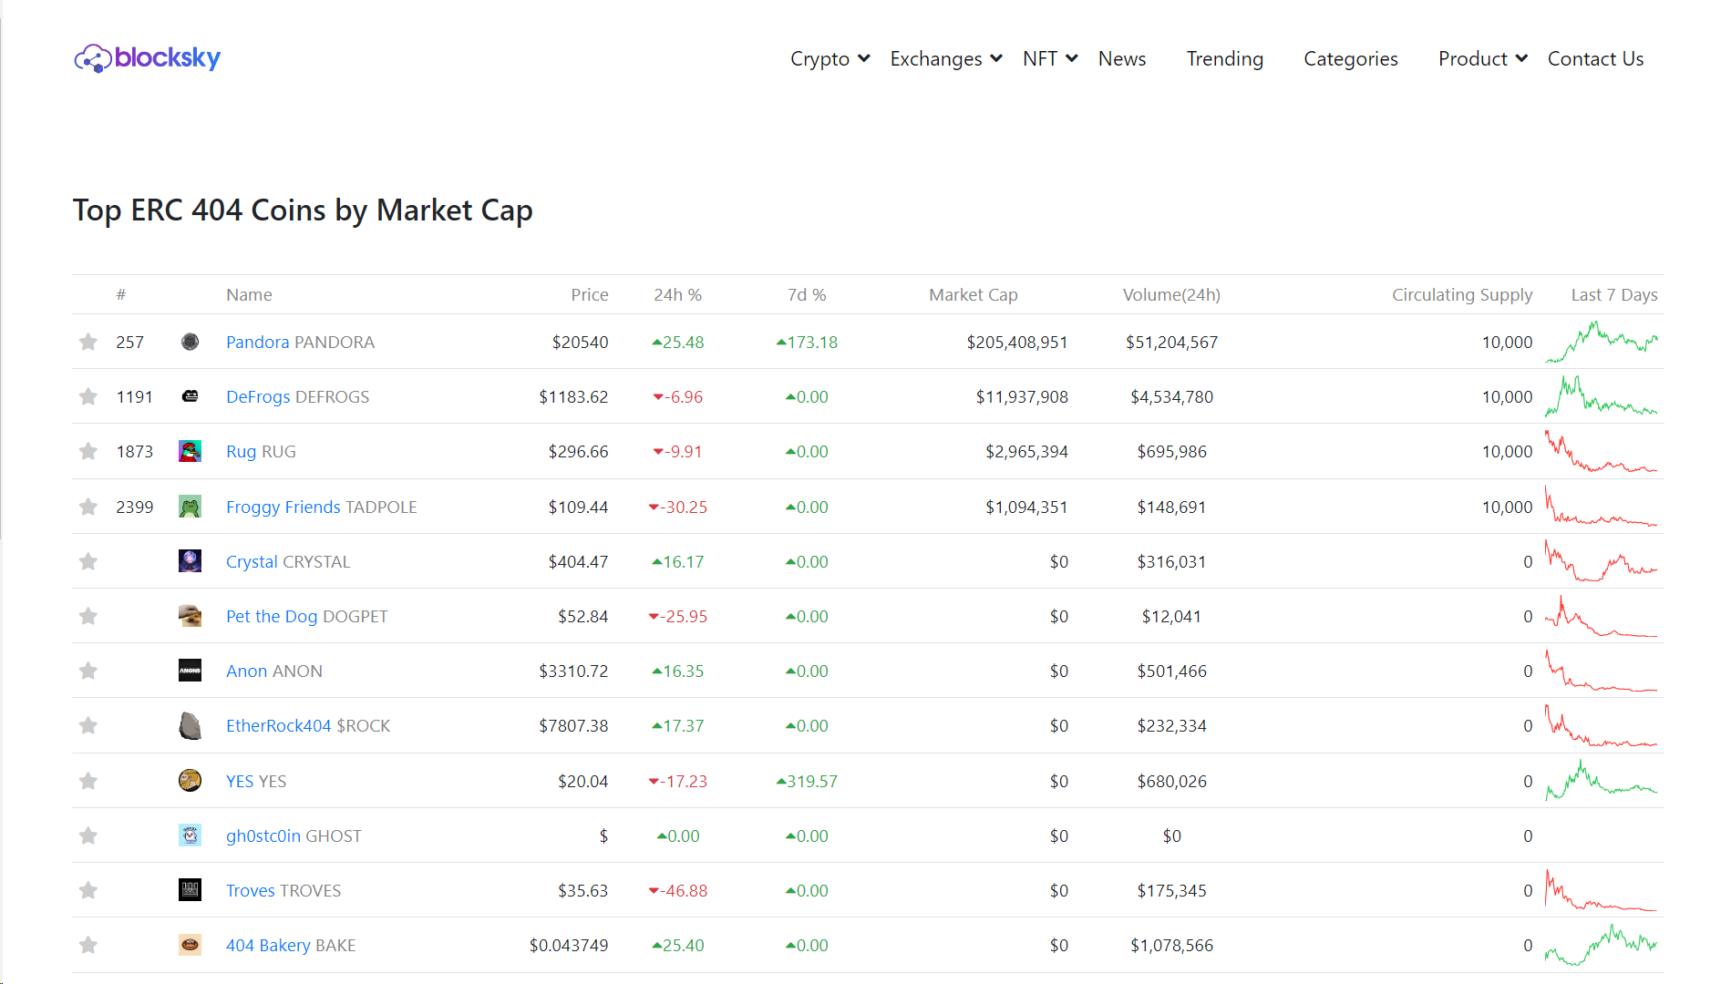This screenshot has width=1731, height=984.
Task: Add EtherRock404 to watchlist via star
Action: click(88, 725)
